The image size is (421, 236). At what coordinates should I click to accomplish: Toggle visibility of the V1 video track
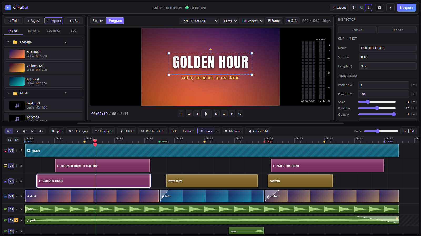pyautogui.click(x=5, y=196)
